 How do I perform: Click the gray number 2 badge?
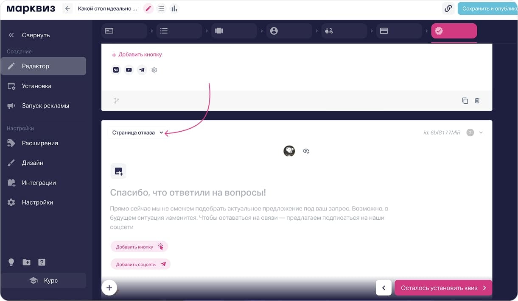(470, 133)
